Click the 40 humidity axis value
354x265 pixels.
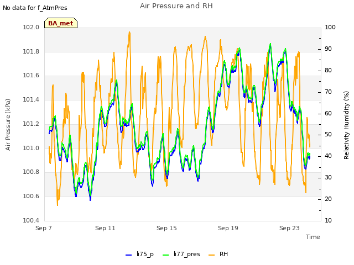[328, 156]
